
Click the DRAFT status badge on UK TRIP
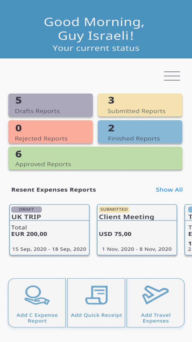coord(26,209)
